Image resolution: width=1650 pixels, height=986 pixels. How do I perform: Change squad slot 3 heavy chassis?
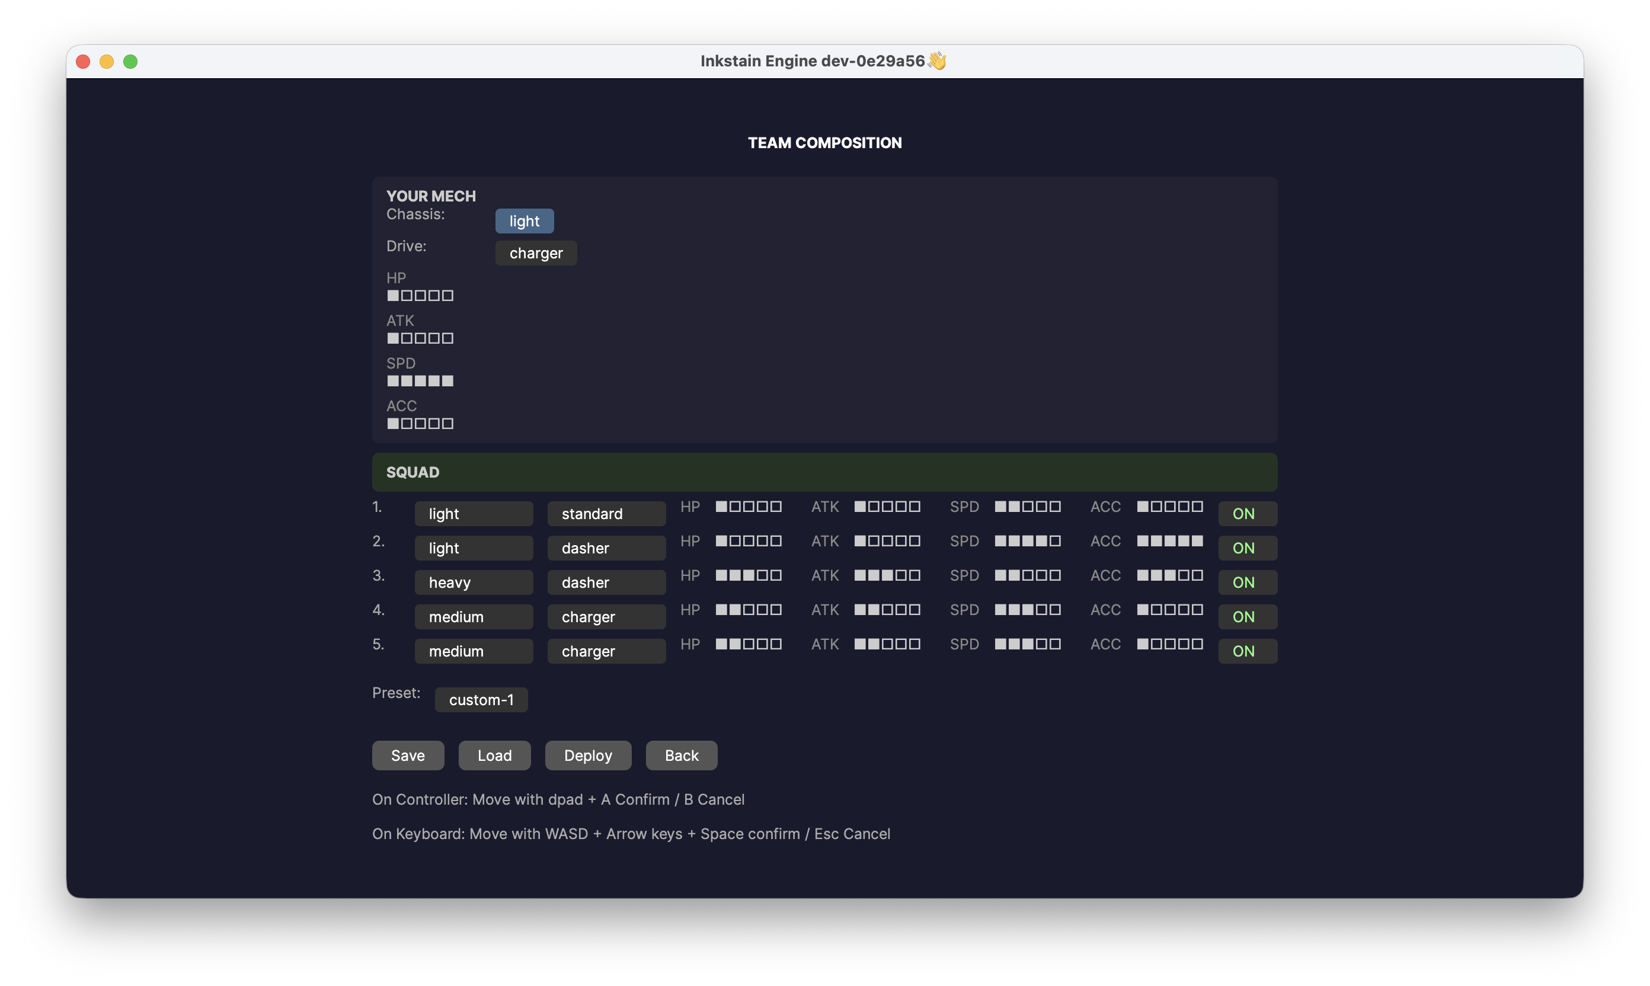pyautogui.click(x=473, y=582)
